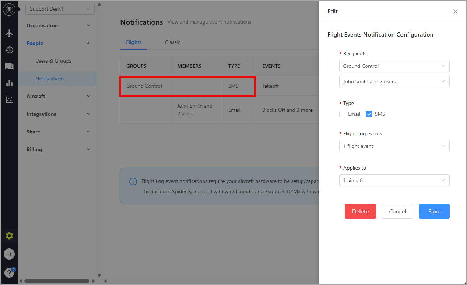Open the messages chat icon
The width and height of the screenshot is (467, 285).
pos(9,66)
